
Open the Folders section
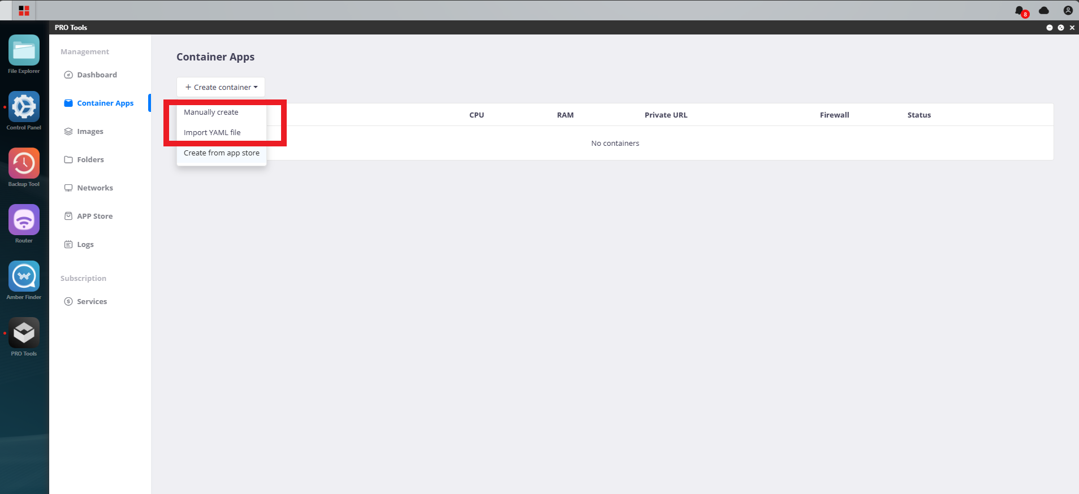pyautogui.click(x=84, y=159)
